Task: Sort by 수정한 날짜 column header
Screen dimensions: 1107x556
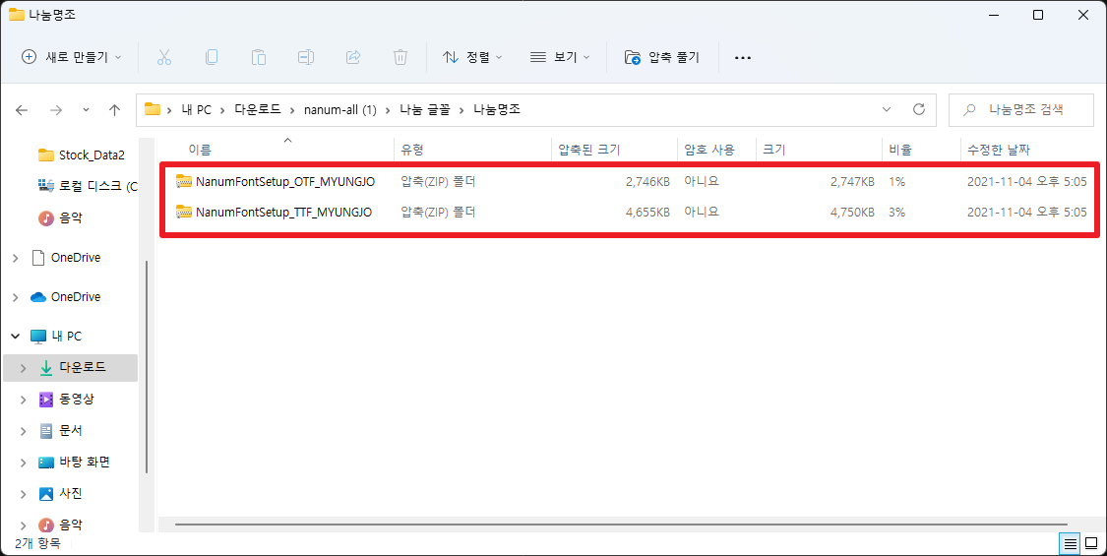Action: click(x=999, y=150)
